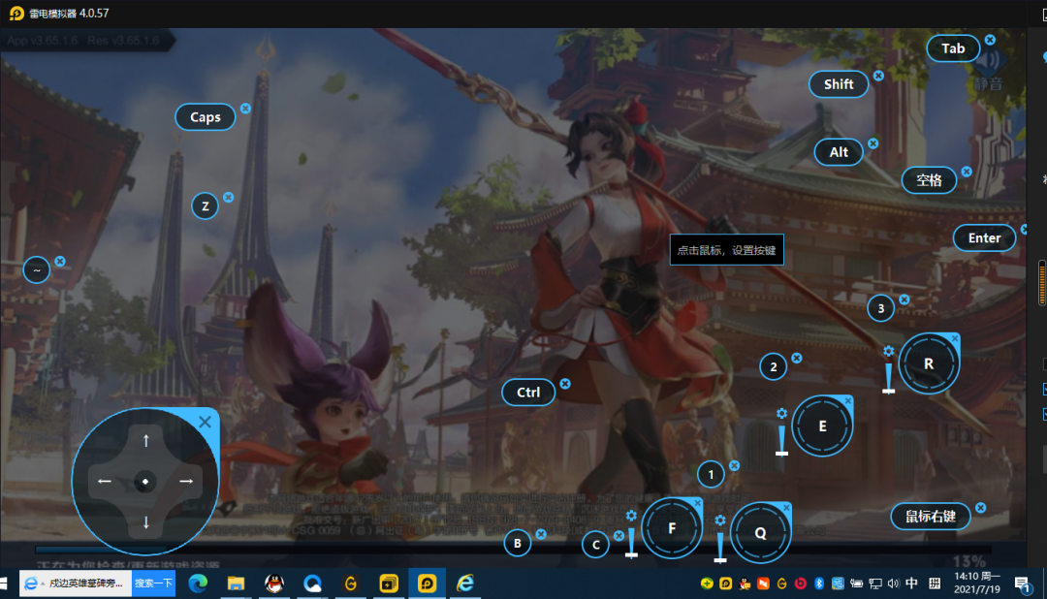Open the taskbar volume icon
Image resolution: width=1047 pixels, height=599 pixels.
coord(894,583)
